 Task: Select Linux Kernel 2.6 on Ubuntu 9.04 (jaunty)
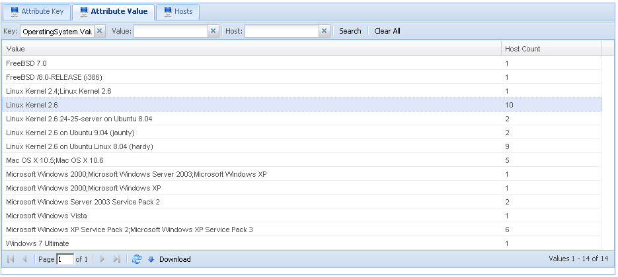click(302, 133)
